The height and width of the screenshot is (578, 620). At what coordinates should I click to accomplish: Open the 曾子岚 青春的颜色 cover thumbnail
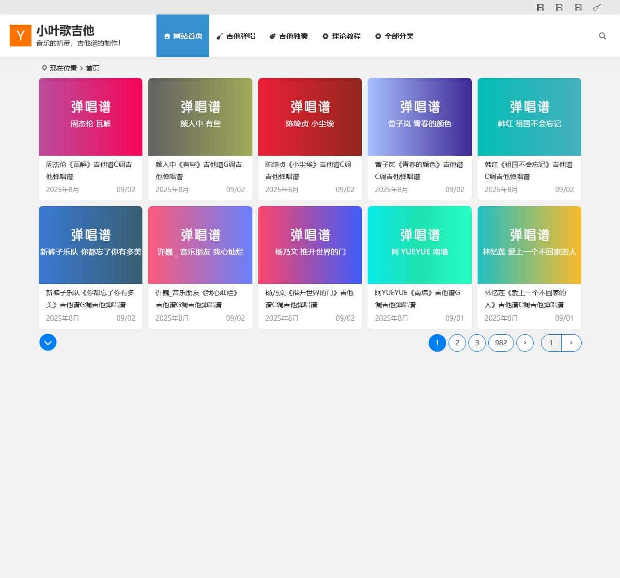point(419,117)
